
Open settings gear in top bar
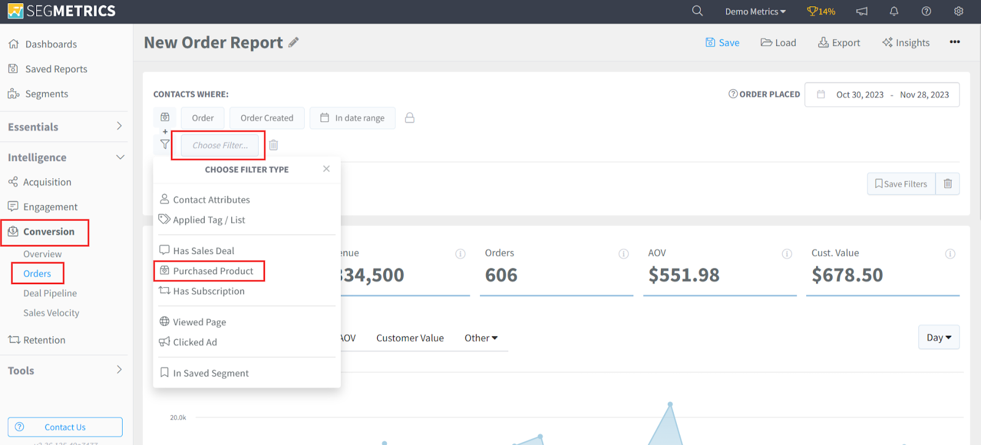(x=959, y=11)
